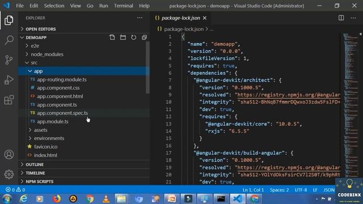This screenshot has width=363, height=204.
Task: Open the Run and Debug view
Action: pyautogui.click(x=9, y=80)
